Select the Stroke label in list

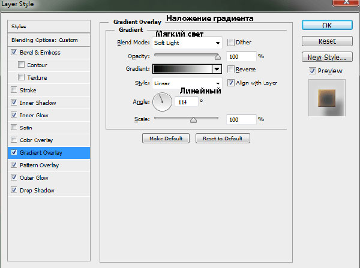28,90
